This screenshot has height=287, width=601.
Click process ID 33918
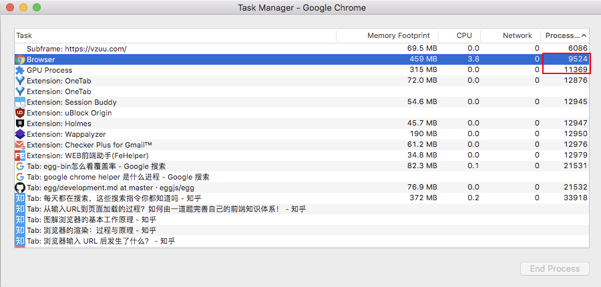[576, 198]
